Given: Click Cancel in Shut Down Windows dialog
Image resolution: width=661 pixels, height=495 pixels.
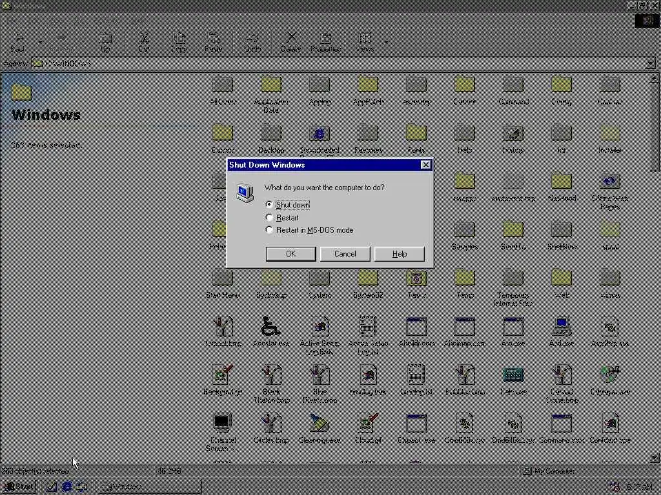Looking at the screenshot, I should [x=345, y=254].
